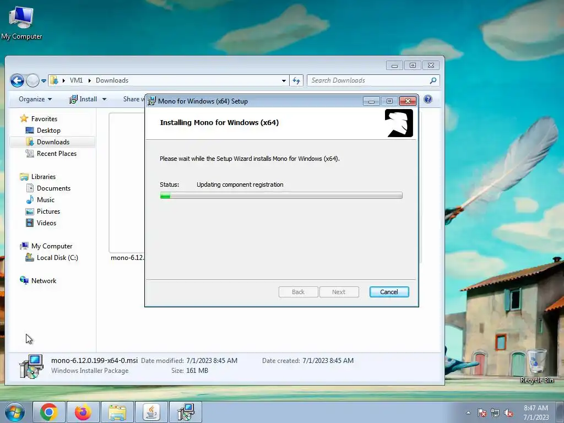Launch Firefox from the taskbar
Image resolution: width=564 pixels, height=423 pixels.
tap(83, 412)
